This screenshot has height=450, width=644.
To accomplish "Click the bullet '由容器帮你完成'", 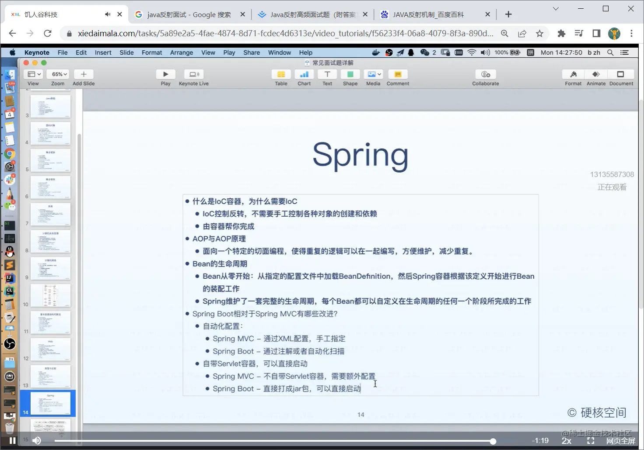I will pyautogui.click(x=228, y=226).
